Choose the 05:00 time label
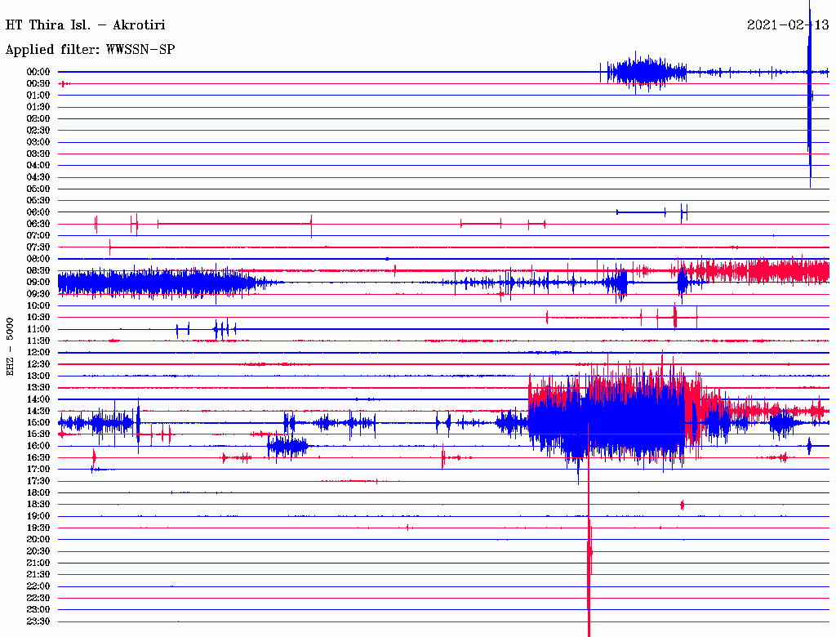836x637 pixels. [x=38, y=189]
